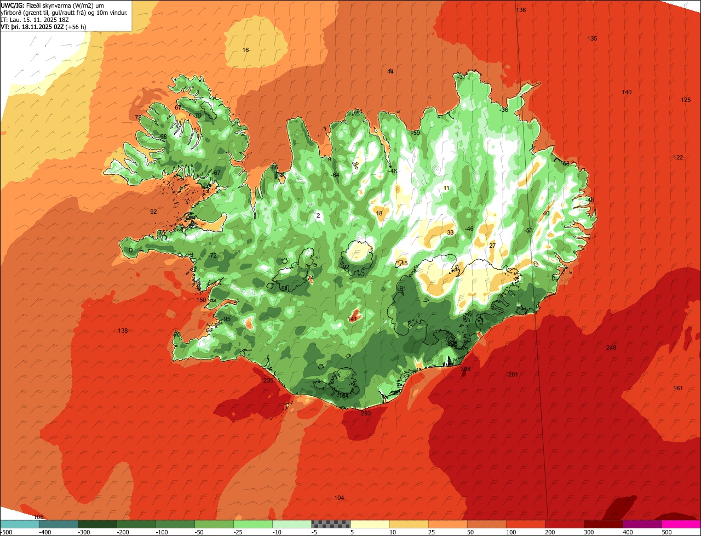Click the map value "92"
Viewport: 701px width, 536px height.
pyautogui.click(x=153, y=212)
